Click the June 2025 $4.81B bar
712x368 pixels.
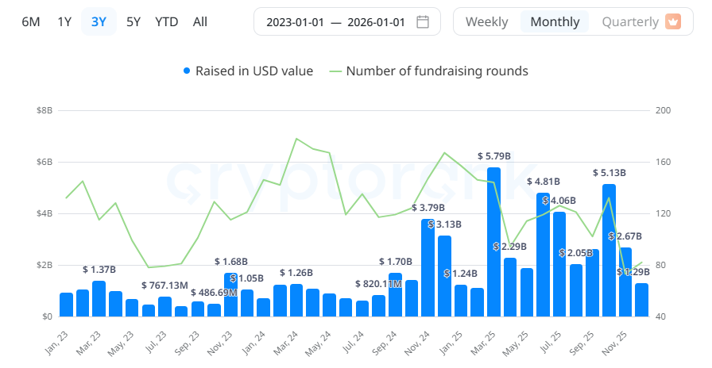pyautogui.click(x=543, y=255)
